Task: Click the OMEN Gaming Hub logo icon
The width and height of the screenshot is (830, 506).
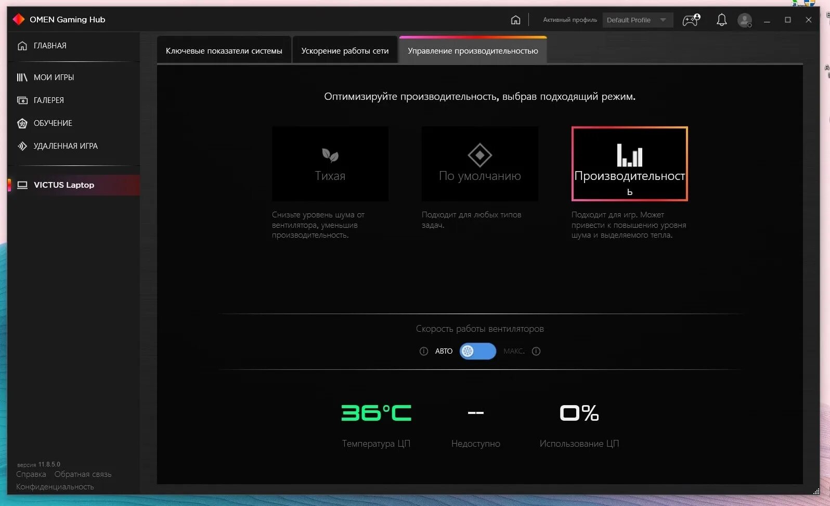Action: click(x=19, y=19)
